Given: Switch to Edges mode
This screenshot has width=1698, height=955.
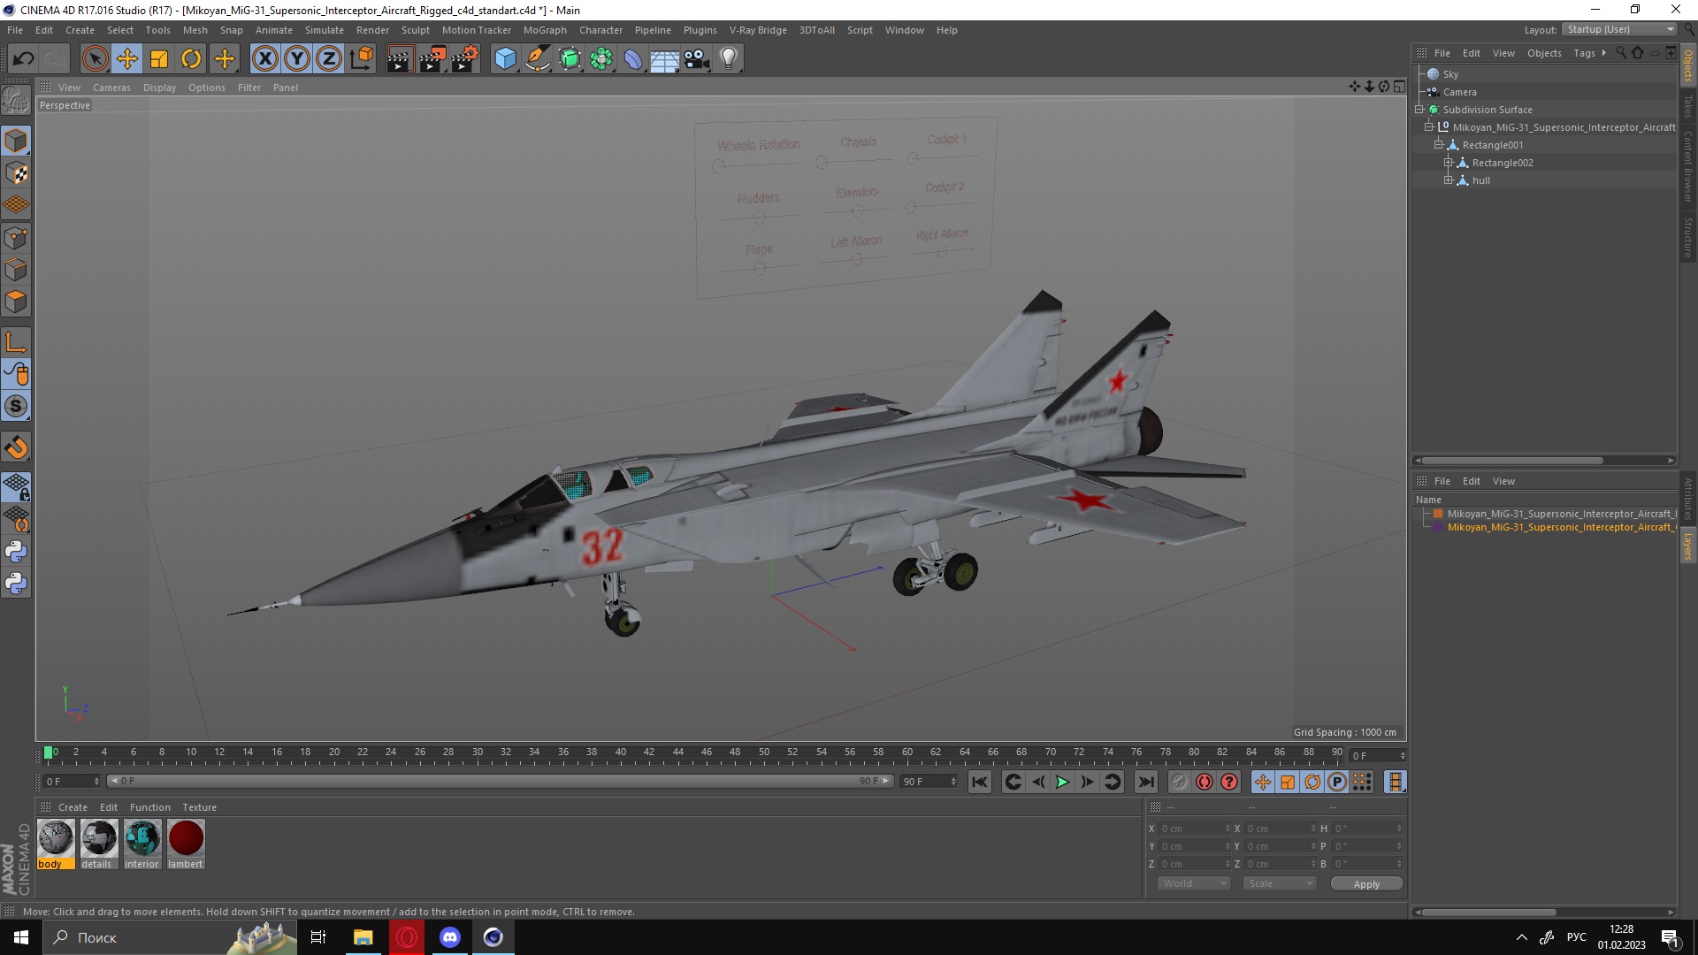Looking at the screenshot, I should (16, 270).
